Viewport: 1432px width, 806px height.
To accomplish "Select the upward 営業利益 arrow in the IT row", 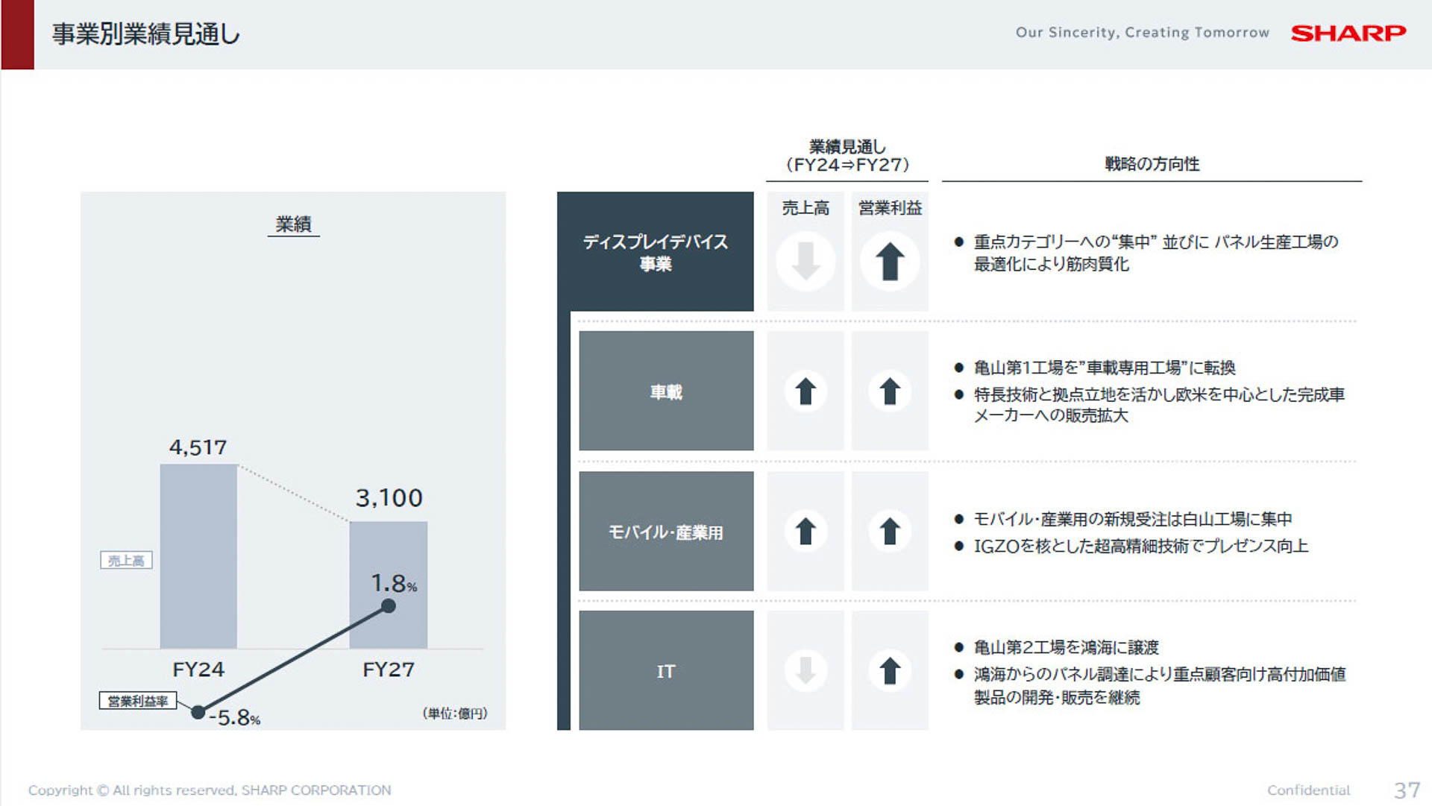I will tap(889, 670).
